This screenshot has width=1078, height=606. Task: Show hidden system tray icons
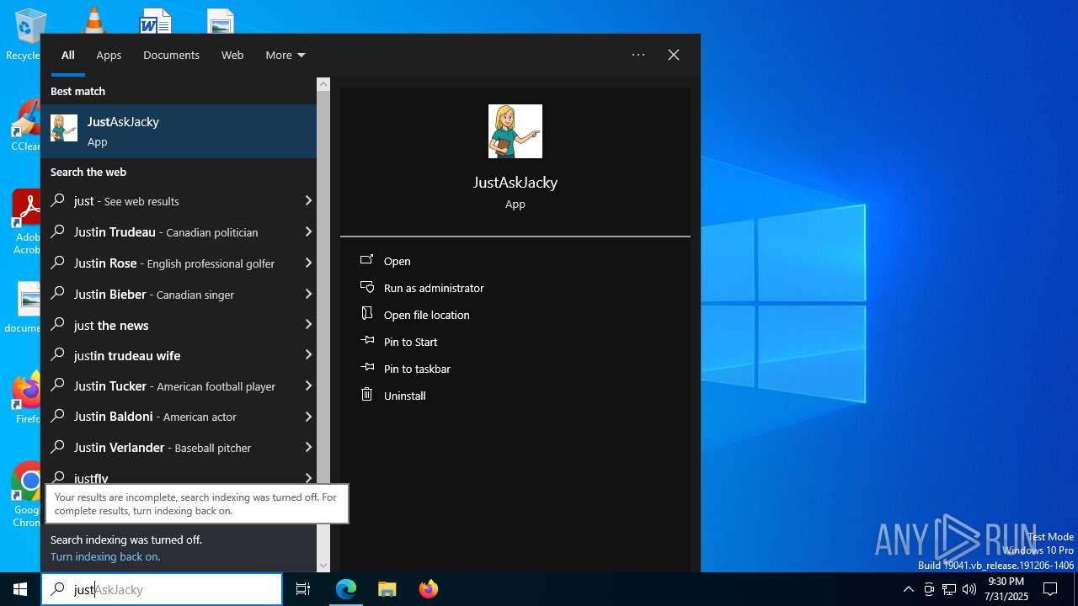pos(908,589)
